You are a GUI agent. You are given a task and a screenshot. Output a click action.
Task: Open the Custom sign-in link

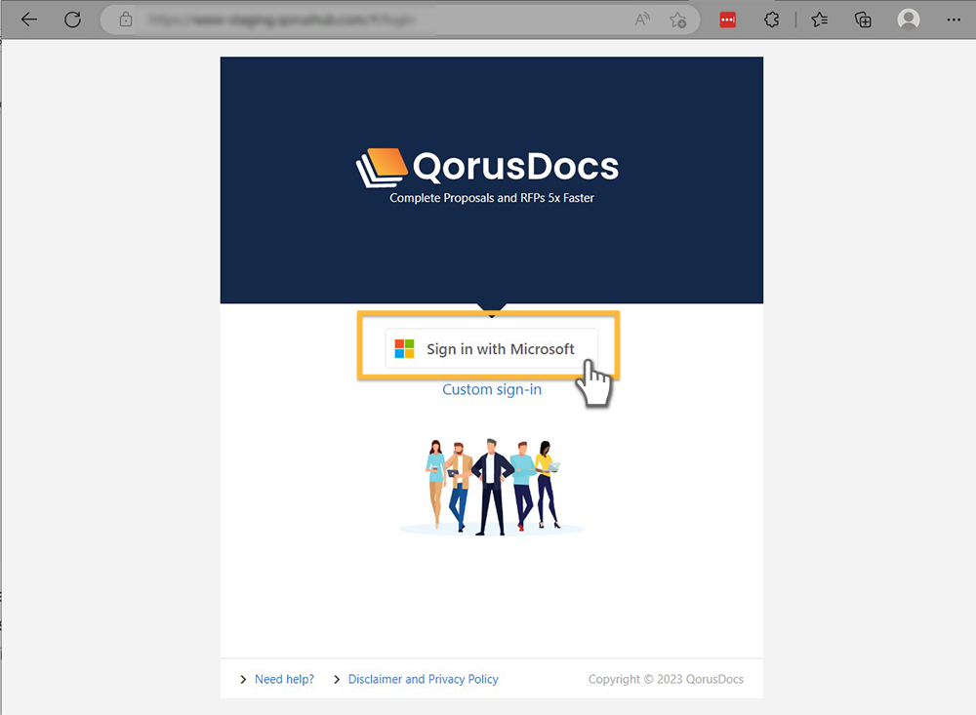tap(492, 389)
